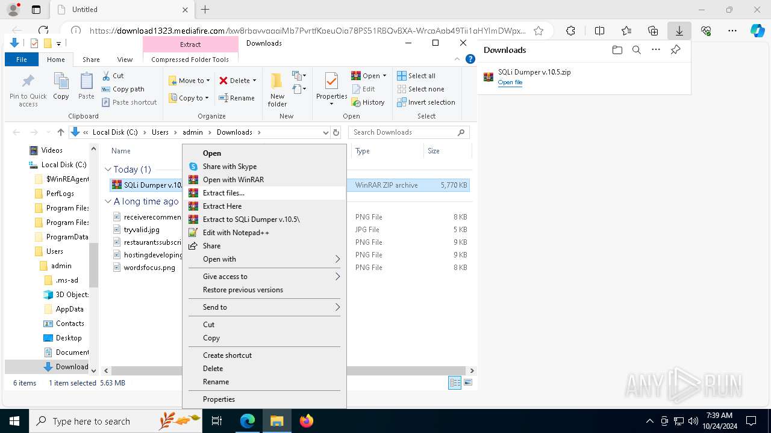Open the Move to dropdown
Screen dimensions: 771x433
[x=189, y=81]
